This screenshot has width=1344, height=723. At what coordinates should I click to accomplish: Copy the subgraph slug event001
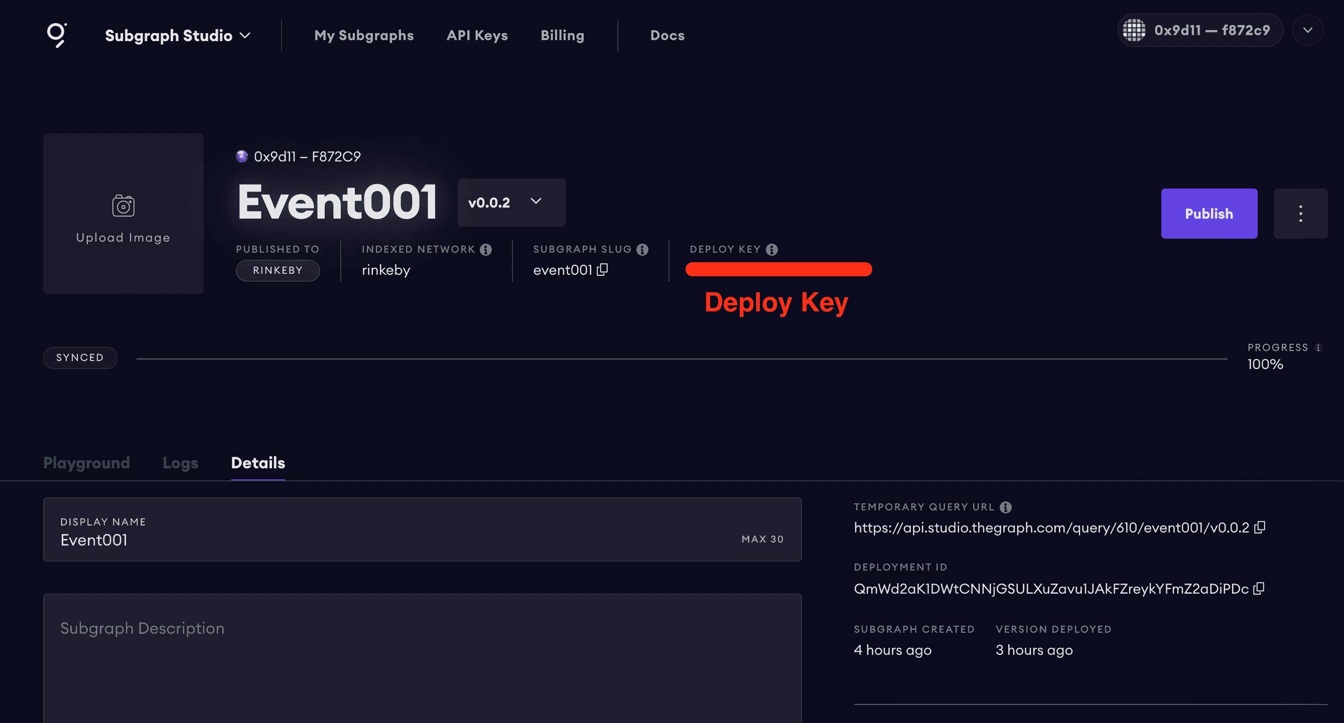(x=603, y=270)
